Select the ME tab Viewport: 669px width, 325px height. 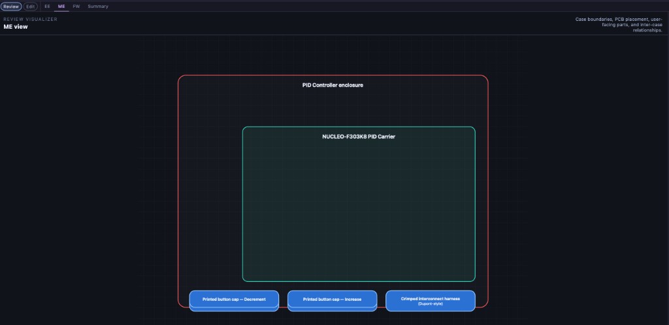coord(61,7)
